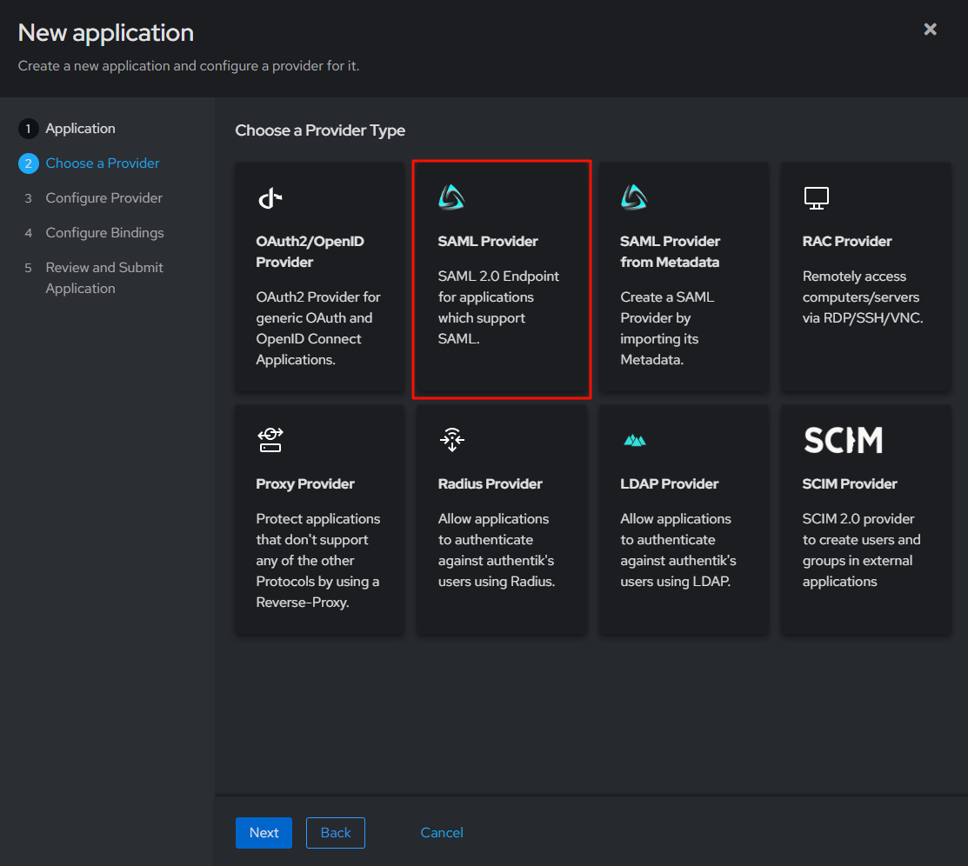Close the New application dialog
The image size is (968, 866).
(930, 29)
